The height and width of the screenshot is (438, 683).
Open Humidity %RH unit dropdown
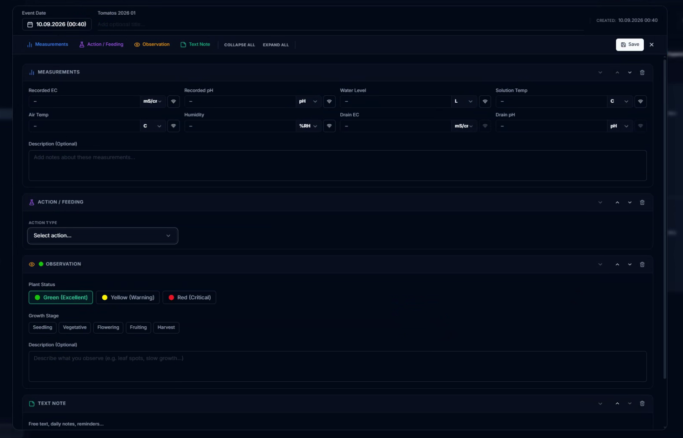(308, 126)
